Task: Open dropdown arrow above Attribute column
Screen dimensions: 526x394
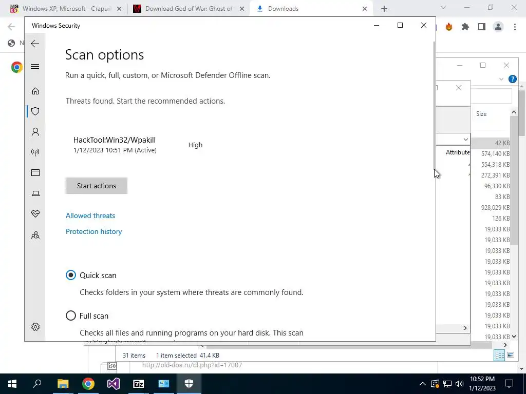Action: pos(465,139)
